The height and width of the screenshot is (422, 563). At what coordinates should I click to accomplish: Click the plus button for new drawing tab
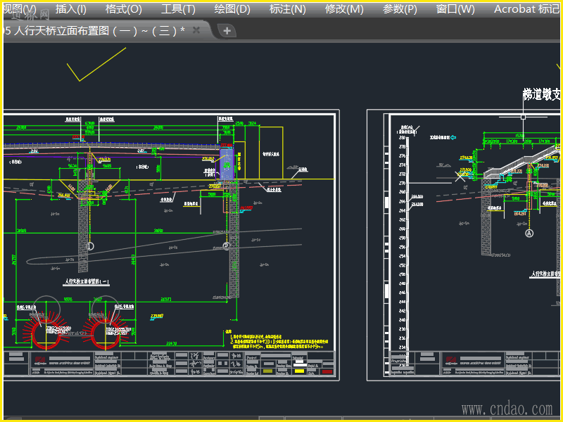(x=227, y=31)
